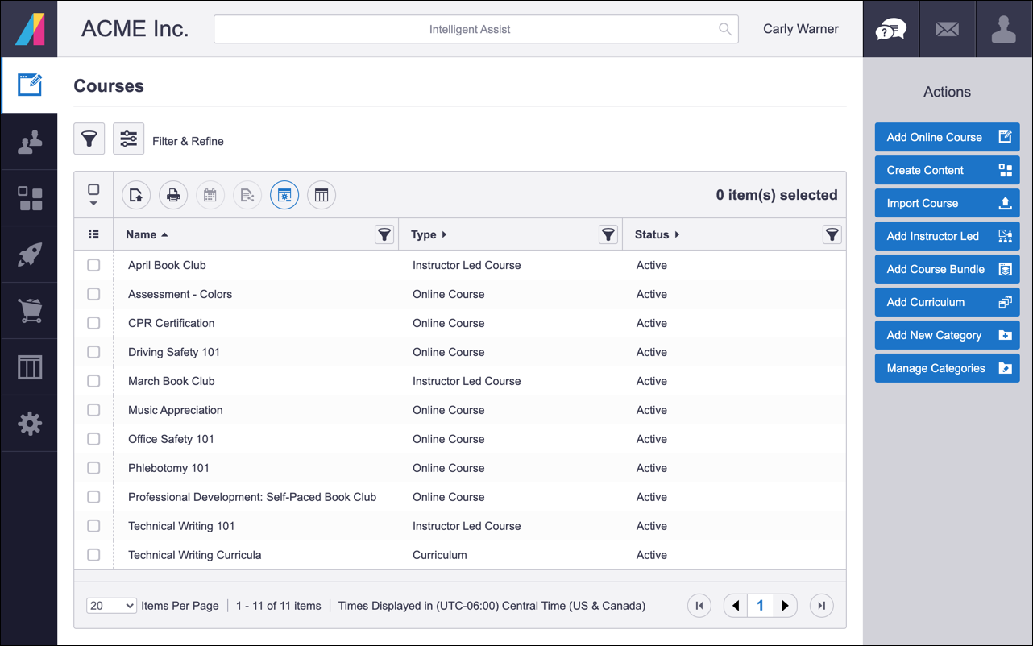The width and height of the screenshot is (1033, 646).
Task: Open Professional Development: Self-Paced Book Club course
Action: (252, 497)
